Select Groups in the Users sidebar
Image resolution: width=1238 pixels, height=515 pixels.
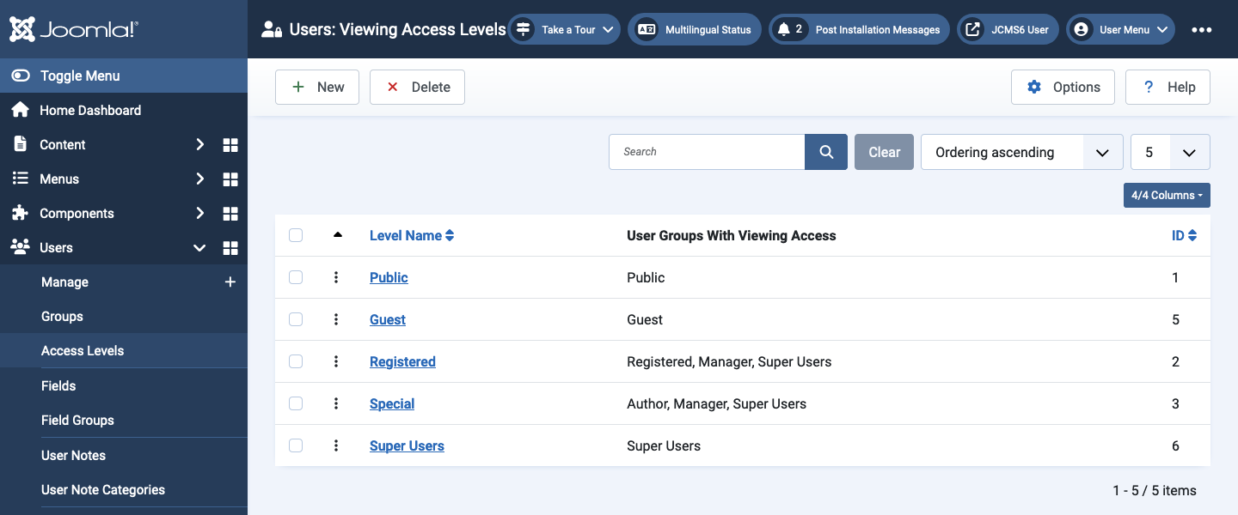(62, 316)
